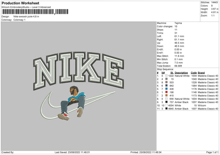The width and height of the screenshot is (220, 155).
Task: Click the Amber Black swatch in stop 11
Action: 166,109
